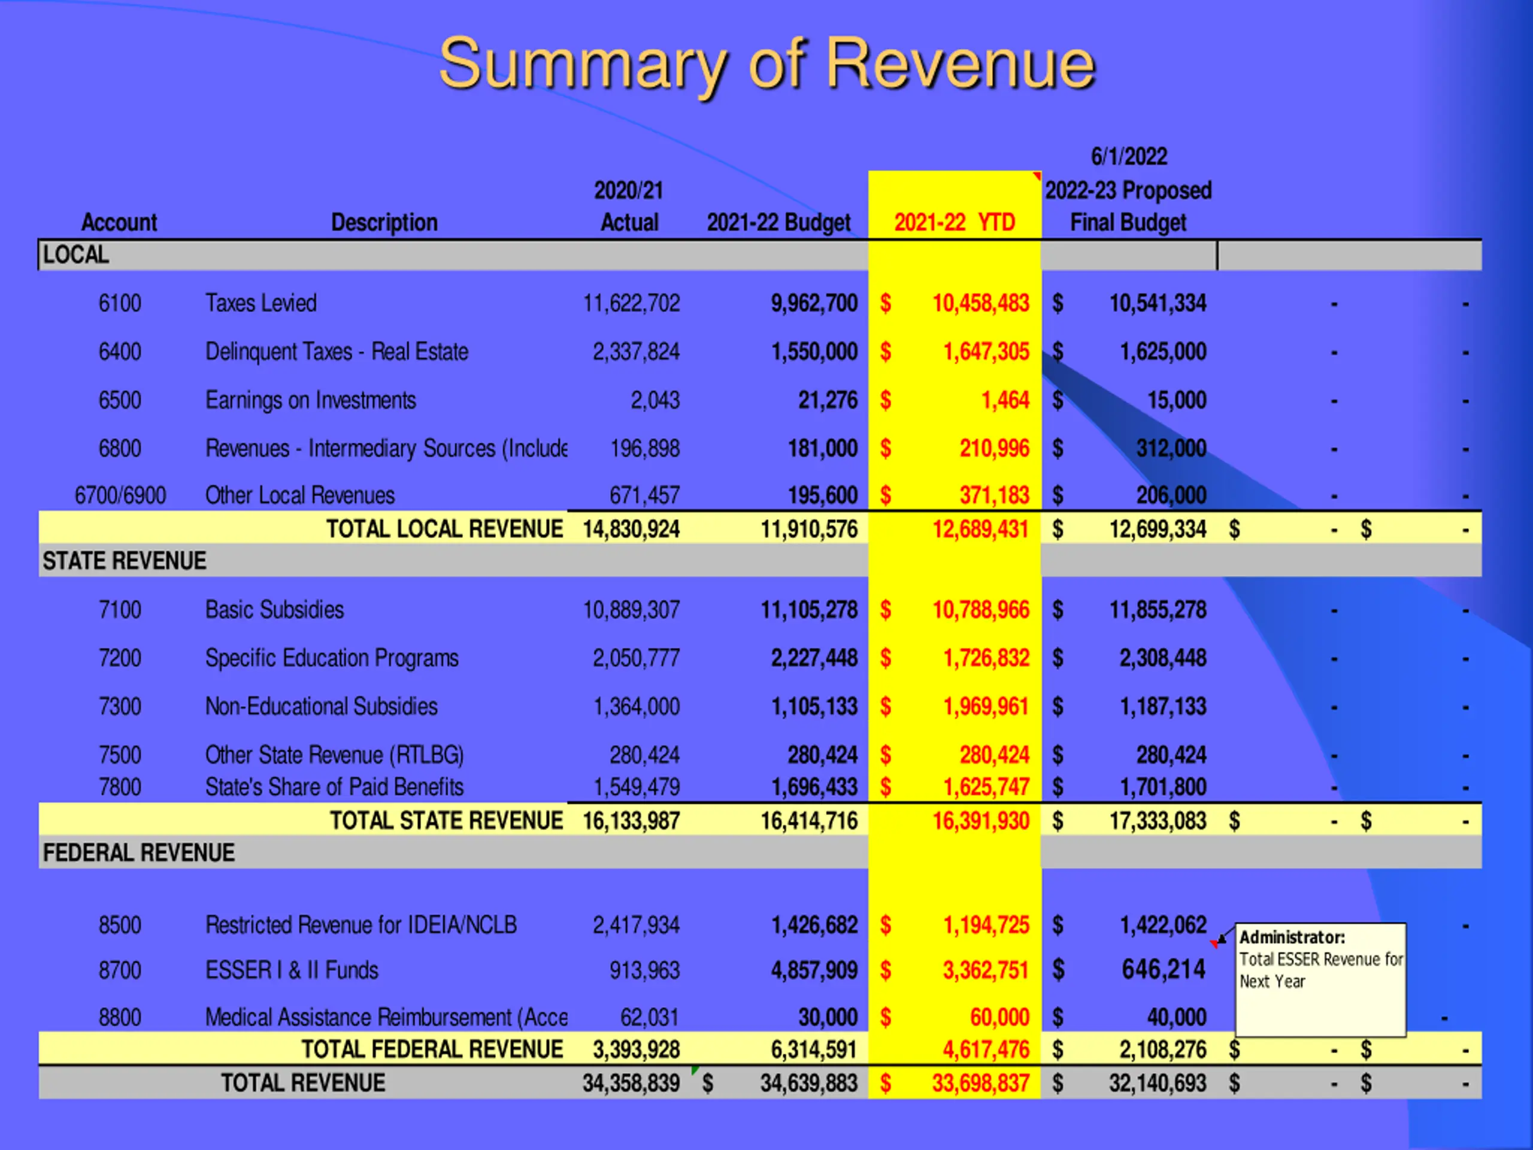
Task: Click the 2020/21 actual value '11,622,702'
Action: pyautogui.click(x=631, y=304)
